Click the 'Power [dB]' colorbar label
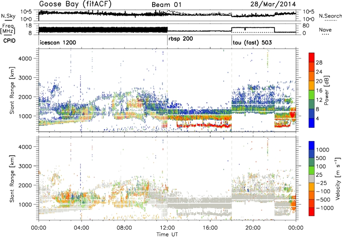342x237 pixels. (326, 90)
